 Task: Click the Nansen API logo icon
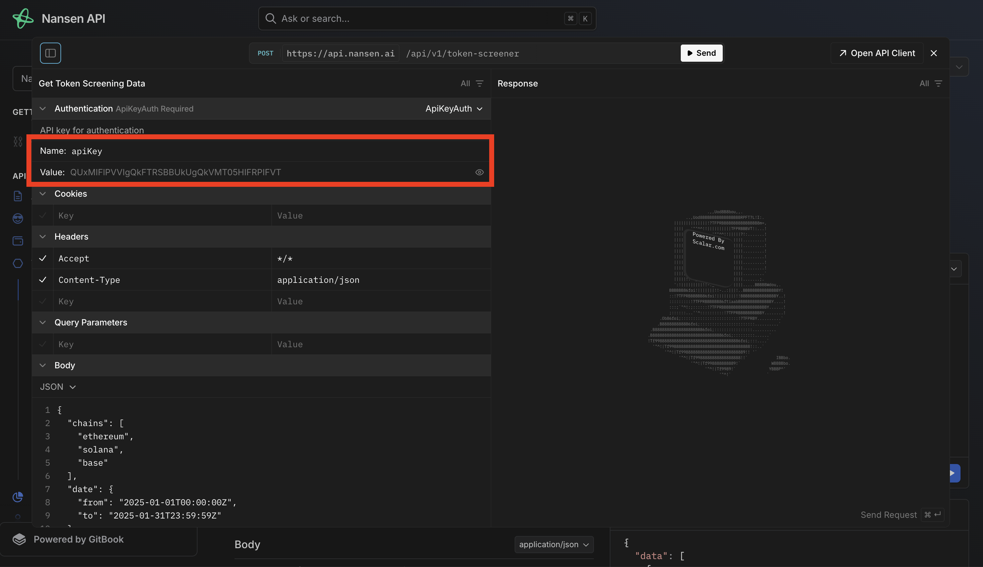tap(23, 18)
